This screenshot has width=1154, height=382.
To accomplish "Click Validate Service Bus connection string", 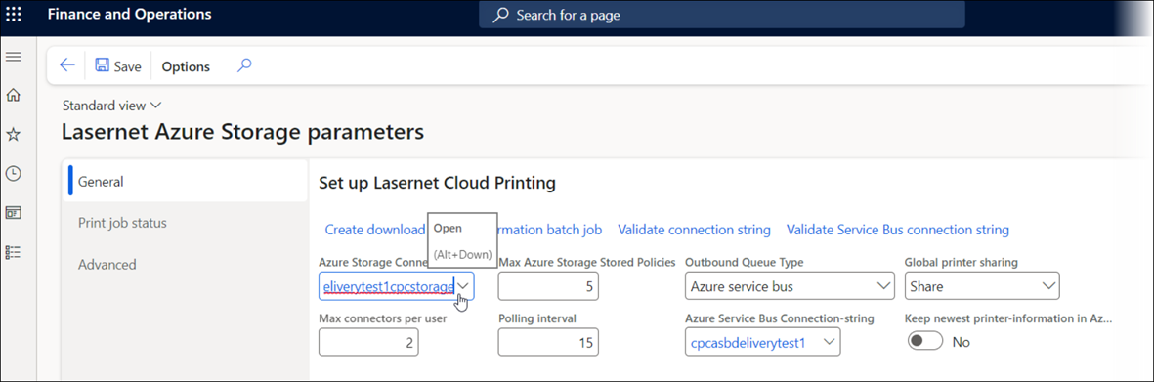I will point(898,230).
